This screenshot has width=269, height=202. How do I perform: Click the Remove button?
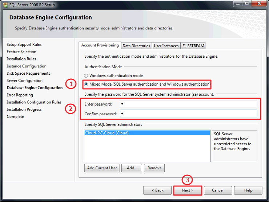pyautogui.click(x=154, y=168)
